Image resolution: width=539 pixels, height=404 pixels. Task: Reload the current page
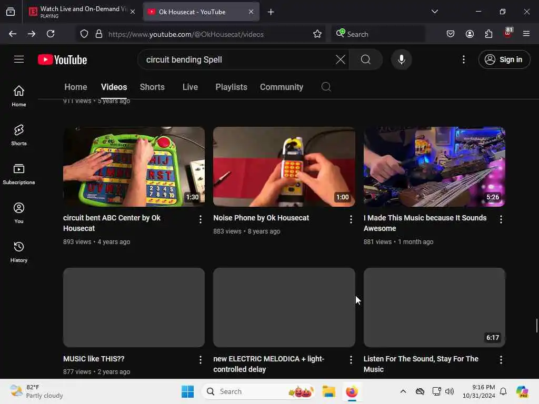51,34
